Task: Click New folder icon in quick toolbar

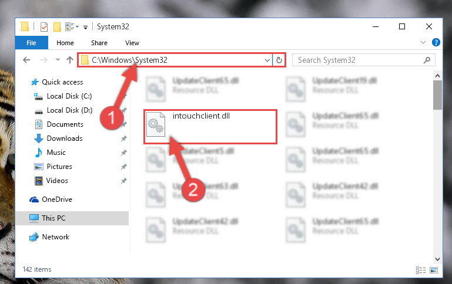Action: [57, 27]
